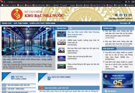The width and height of the screenshot is (135, 93).
Task: Click the Tin Media reel icon
Action: click(106, 91)
